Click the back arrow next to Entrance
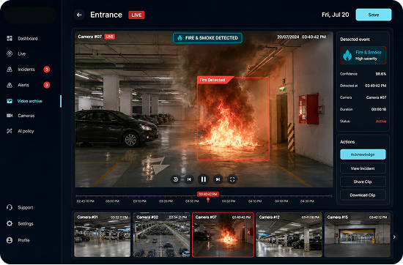The height and width of the screenshot is (265, 403). 79,15
